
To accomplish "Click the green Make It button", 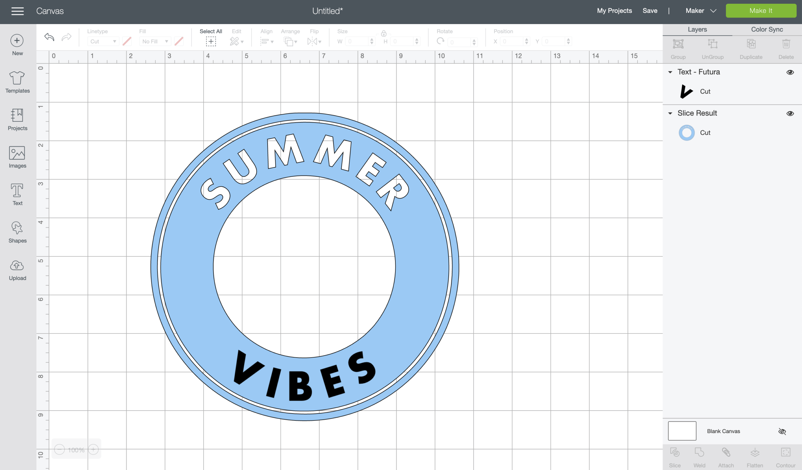I will pos(760,11).
